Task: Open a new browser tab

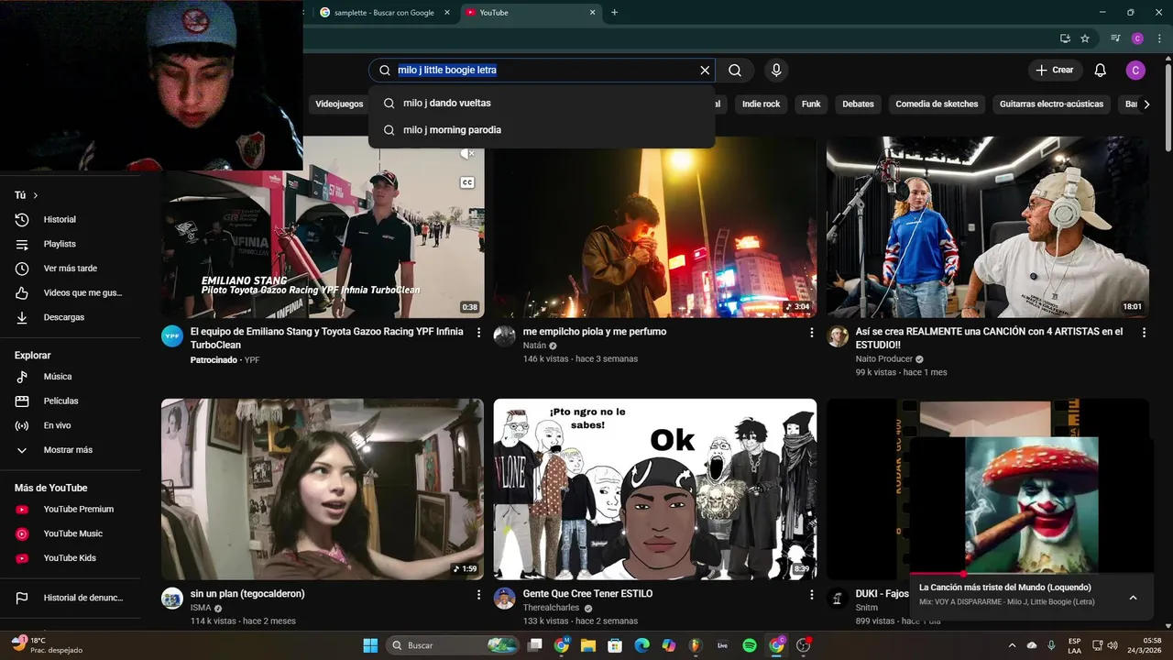Action: (614, 13)
